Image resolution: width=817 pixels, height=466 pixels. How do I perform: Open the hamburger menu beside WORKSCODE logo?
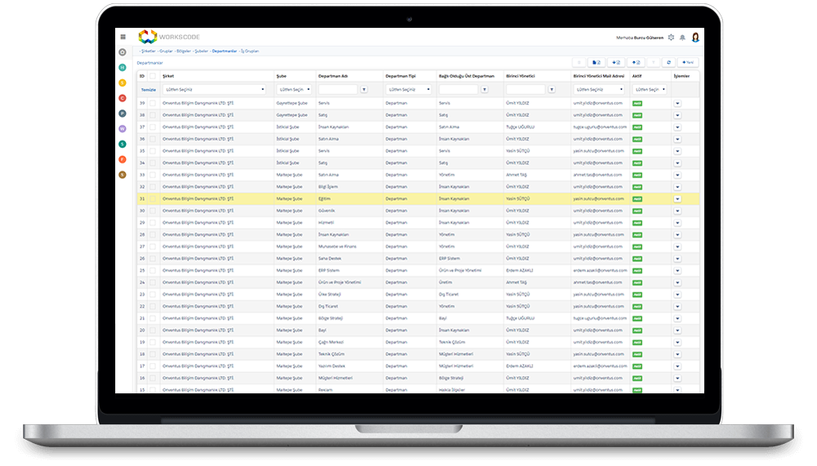click(x=123, y=37)
